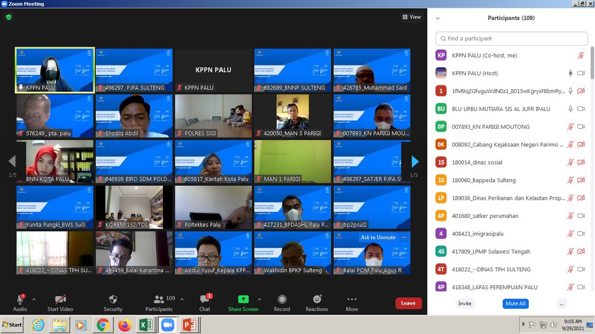Click the Mute All button

click(x=515, y=303)
